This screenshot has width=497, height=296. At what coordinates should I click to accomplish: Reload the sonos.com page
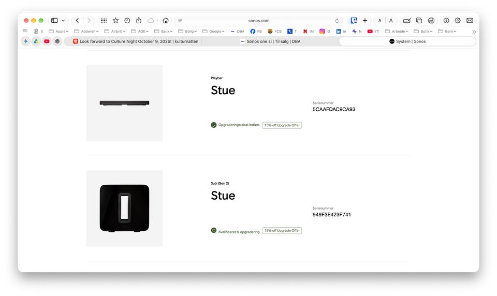click(x=337, y=21)
